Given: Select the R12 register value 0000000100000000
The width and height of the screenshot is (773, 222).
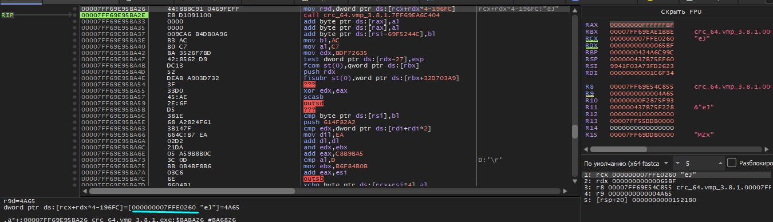Looking at the screenshot, I should point(641,114).
